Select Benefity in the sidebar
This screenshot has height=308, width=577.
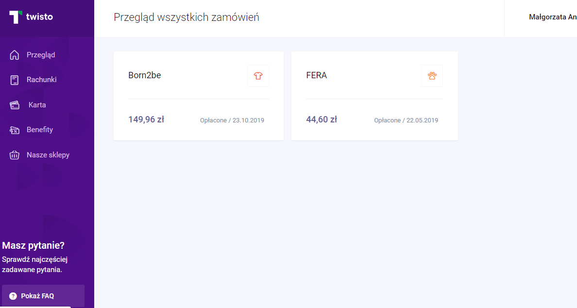(x=39, y=130)
